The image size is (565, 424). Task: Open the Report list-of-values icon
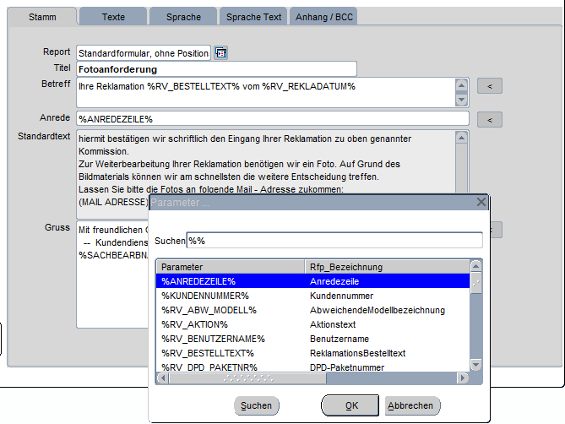(x=220, y=53)
